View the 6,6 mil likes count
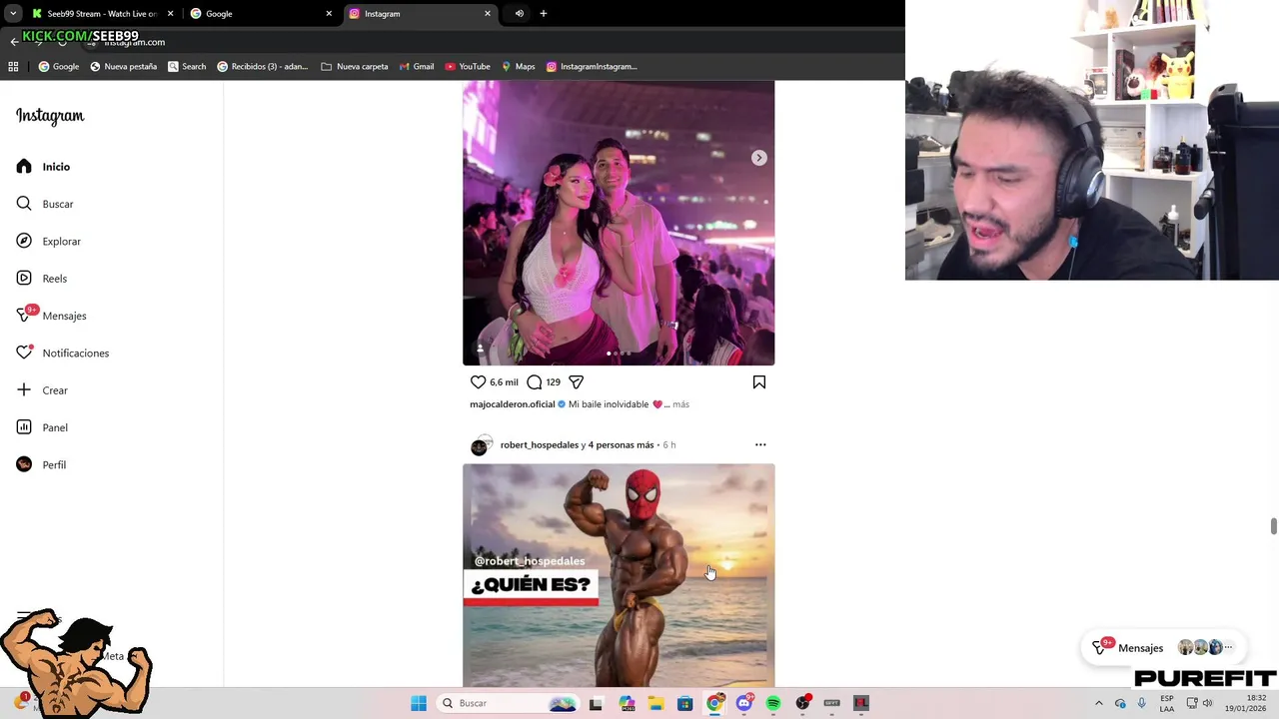This screenshot has width=1279, height=719. [504, 382]
